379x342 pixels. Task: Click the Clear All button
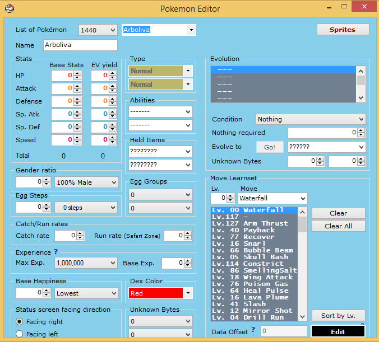(338, 226)
